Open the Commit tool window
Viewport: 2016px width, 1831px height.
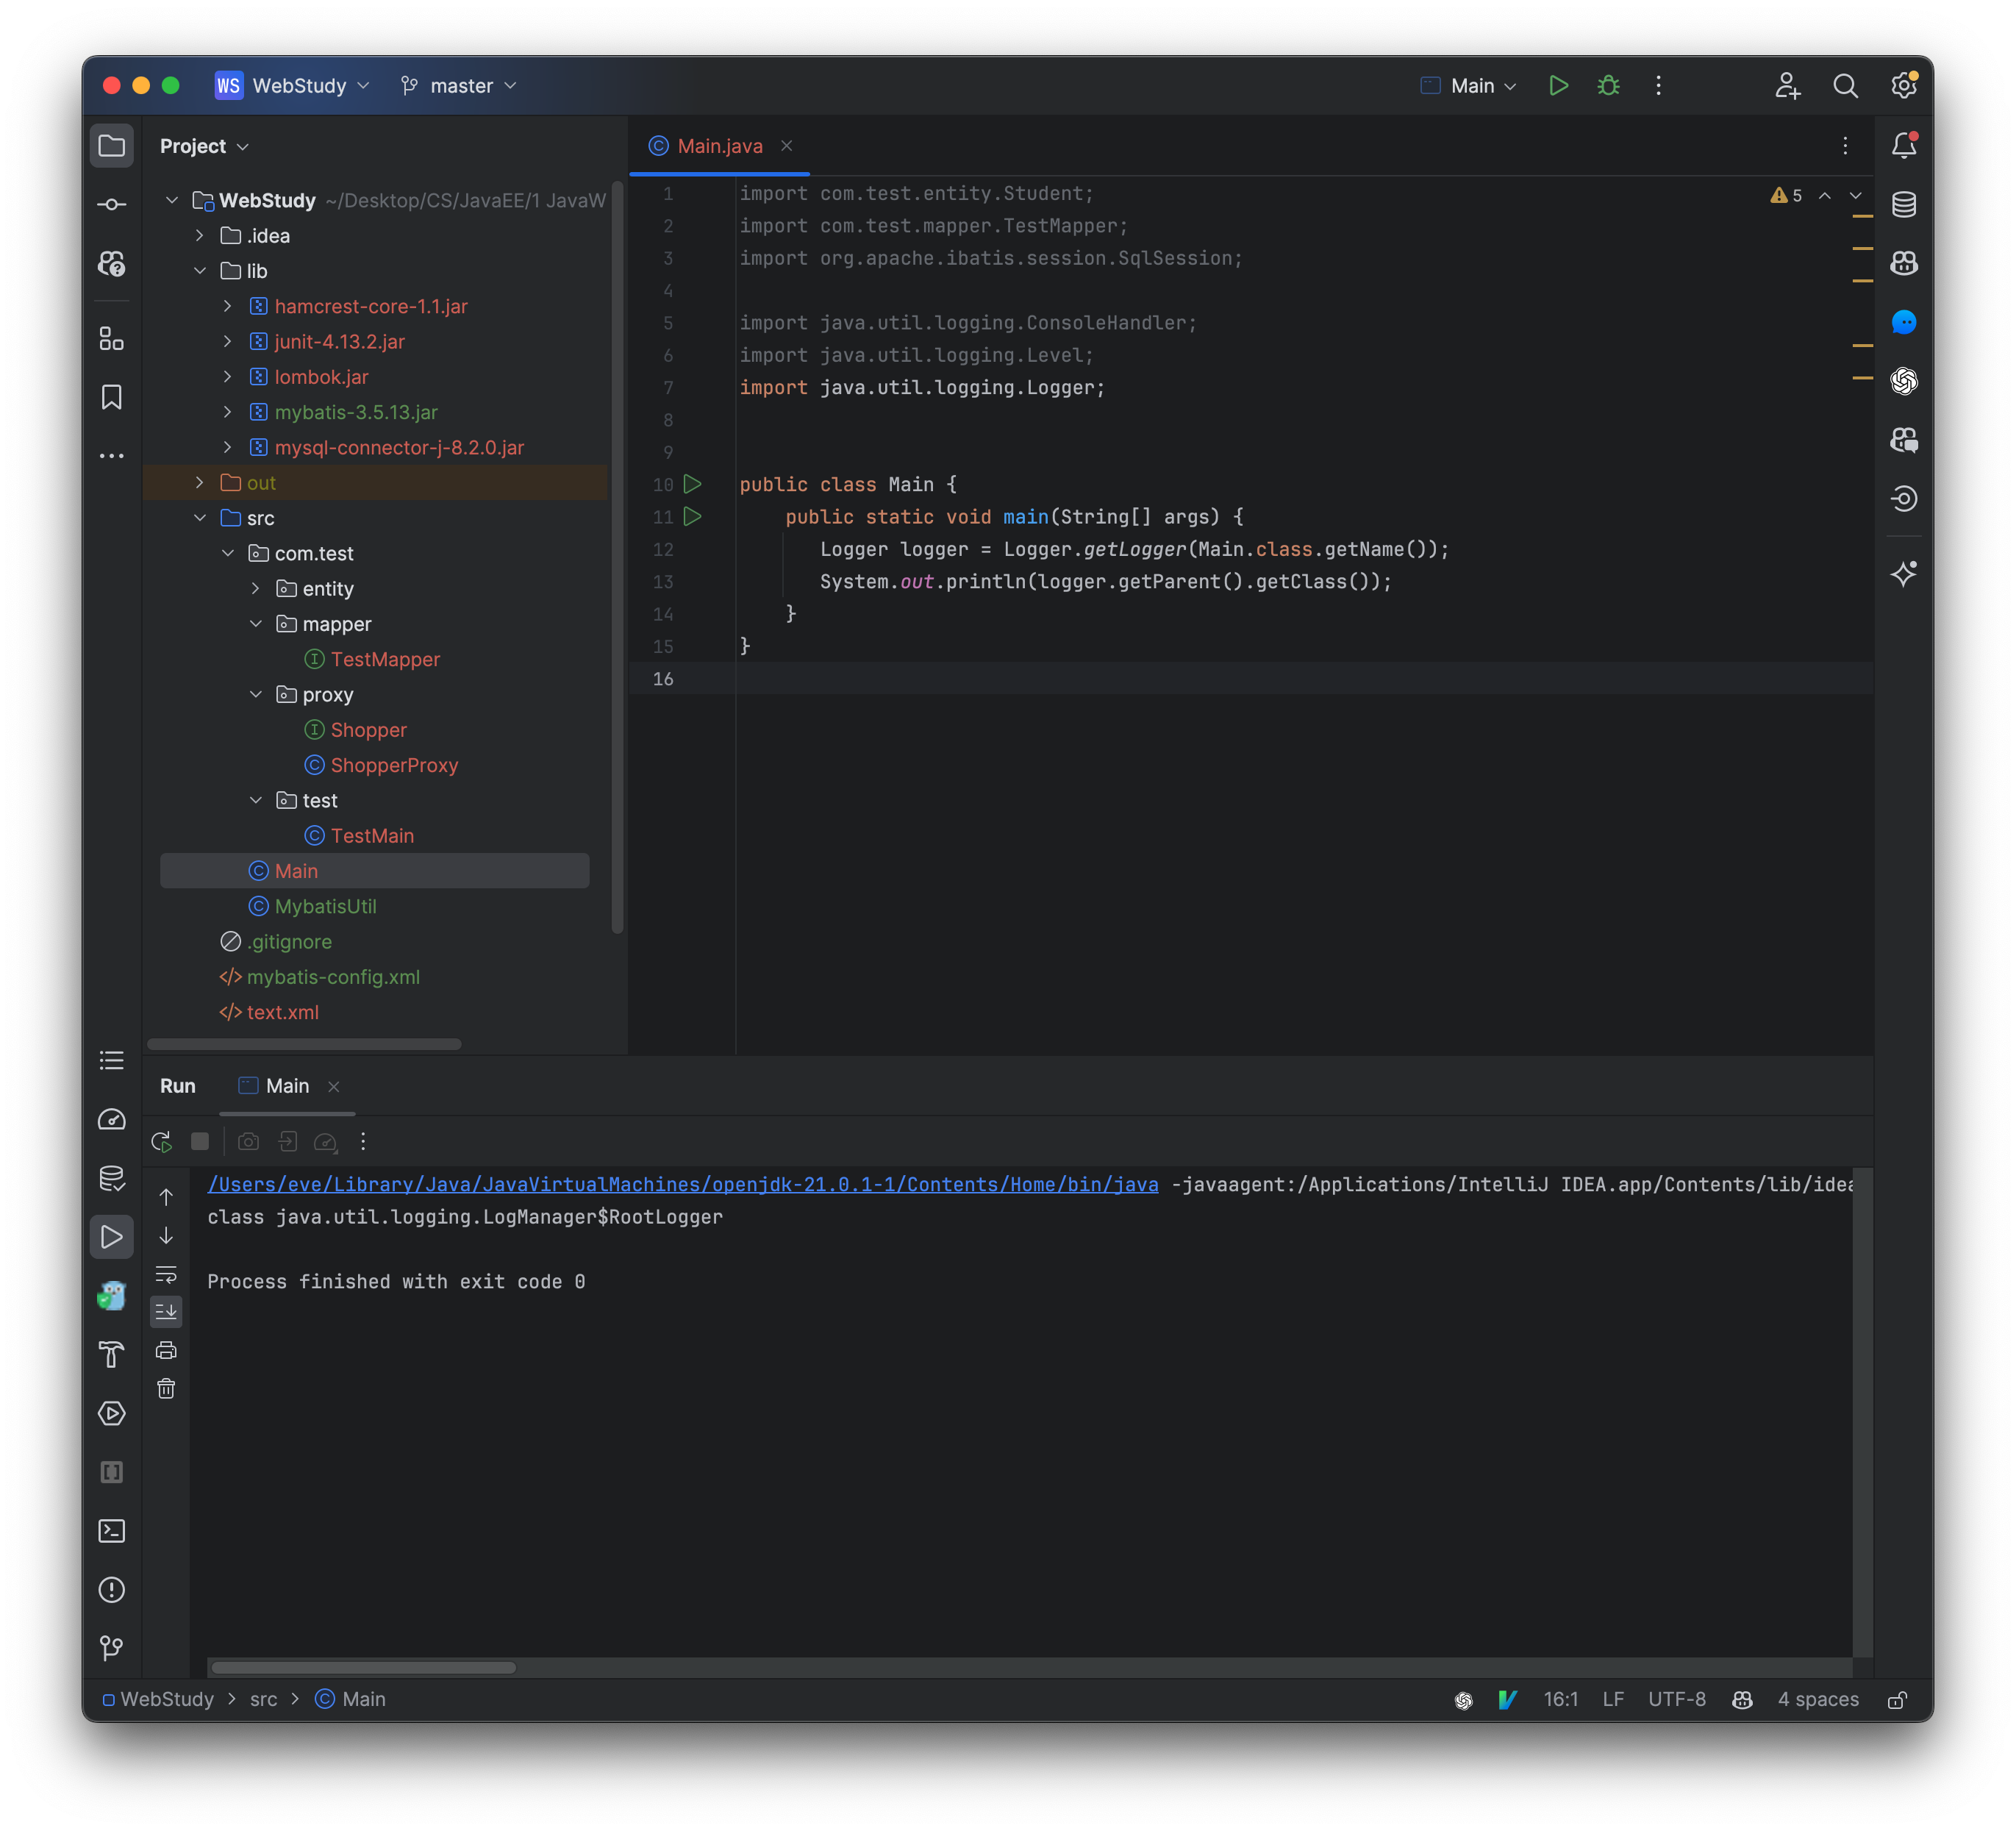(111, 203)
